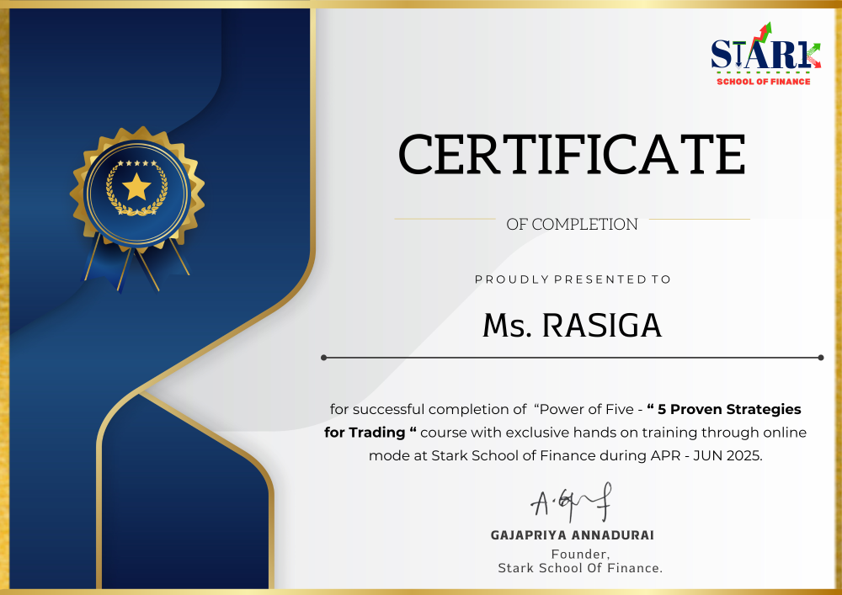The width and height of the screenshot is (842, 595).
Task: Click the large gold star in the badge
Action: (x=136, y=187)
